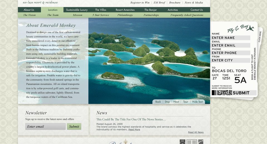
Task: Go to Mission subpage
Action: tap(78, 15)
